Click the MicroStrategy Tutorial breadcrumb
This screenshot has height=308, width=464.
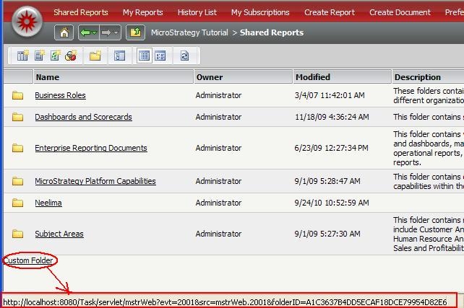pyautogui.click(x=189, y=33)
